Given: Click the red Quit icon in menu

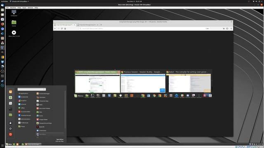Looking at the screenshot, I should coord(10,134).
